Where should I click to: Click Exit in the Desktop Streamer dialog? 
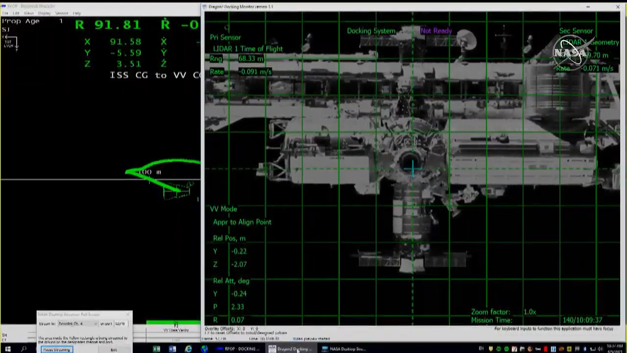coord(114,350)
